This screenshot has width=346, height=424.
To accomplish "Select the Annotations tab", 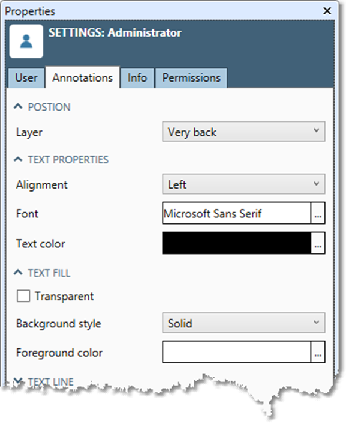I will [82, 77].
